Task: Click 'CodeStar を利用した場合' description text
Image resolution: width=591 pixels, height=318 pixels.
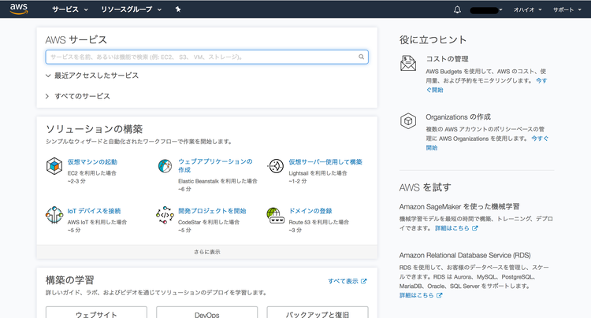Action: pyautogui.click(x=209, y=222)
